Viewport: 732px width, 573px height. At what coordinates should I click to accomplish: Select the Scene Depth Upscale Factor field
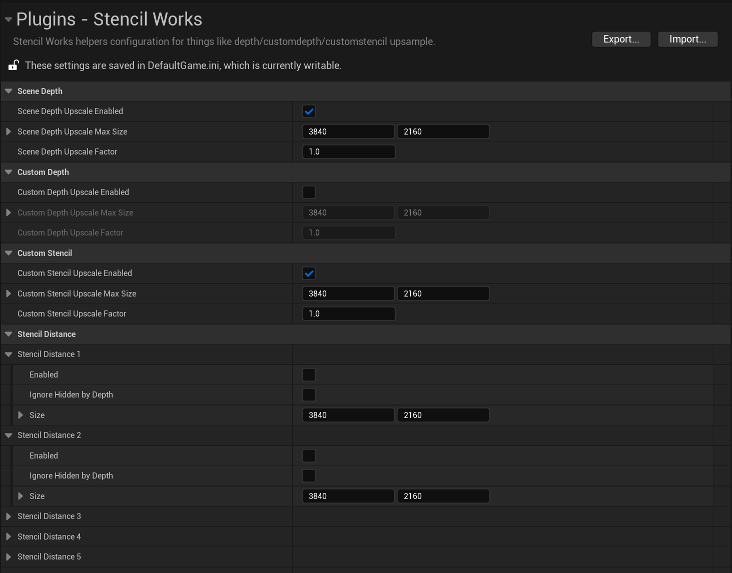click(349, 151)
